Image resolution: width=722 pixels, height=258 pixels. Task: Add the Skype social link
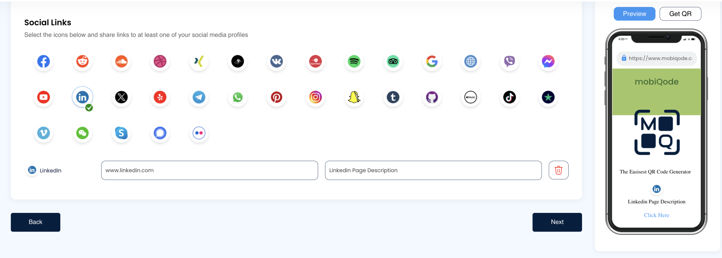pos(121,133)
